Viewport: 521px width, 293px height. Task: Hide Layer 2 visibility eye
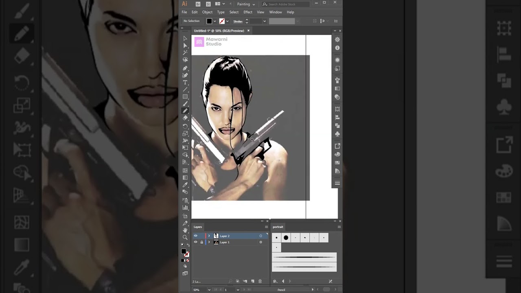195,236
